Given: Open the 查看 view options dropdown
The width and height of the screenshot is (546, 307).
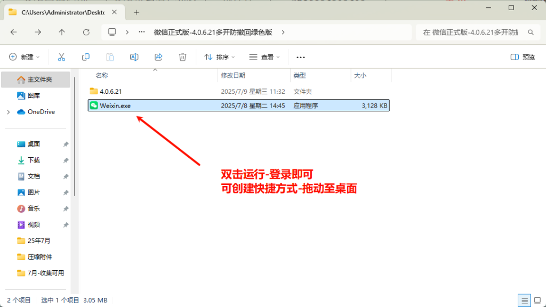Looking at the screenshot, I should point(264,57).
